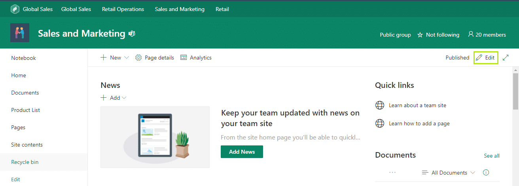Expand page to full-screen with arrows icon

(506, 58)
